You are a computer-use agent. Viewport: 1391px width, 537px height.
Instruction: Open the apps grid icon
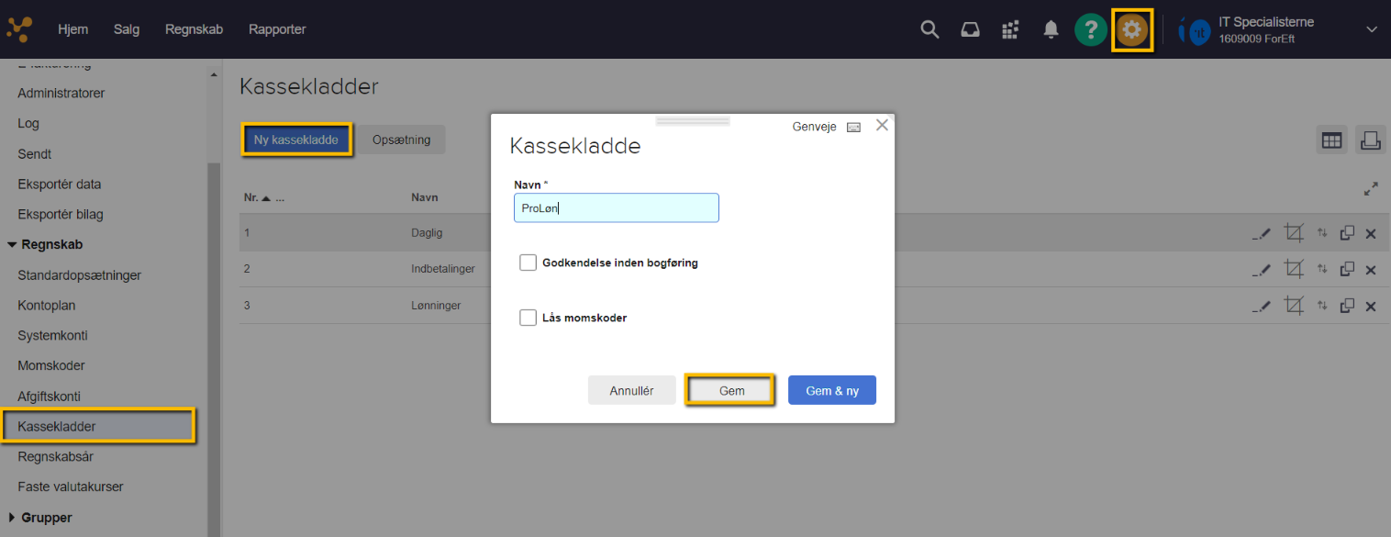pyautogui.click(x=1009, y=28)
